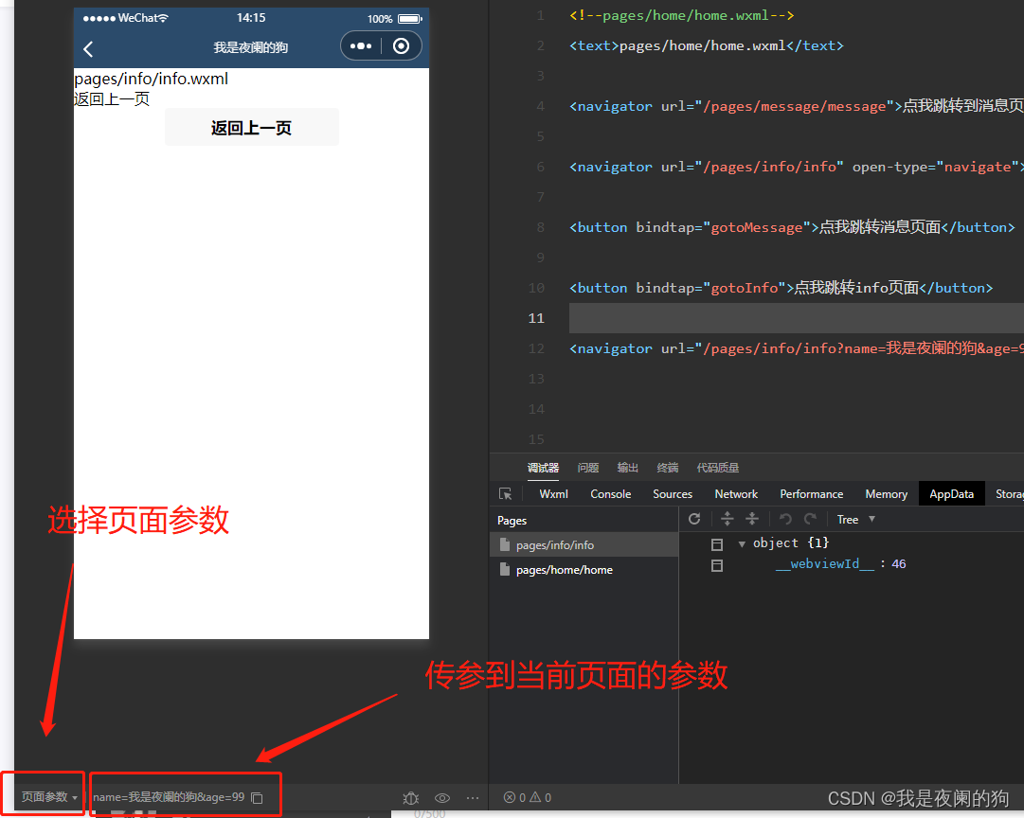The image size is (1024, 818).
Task: Close the mini program via the circle icon
Action: pos(401,46)
